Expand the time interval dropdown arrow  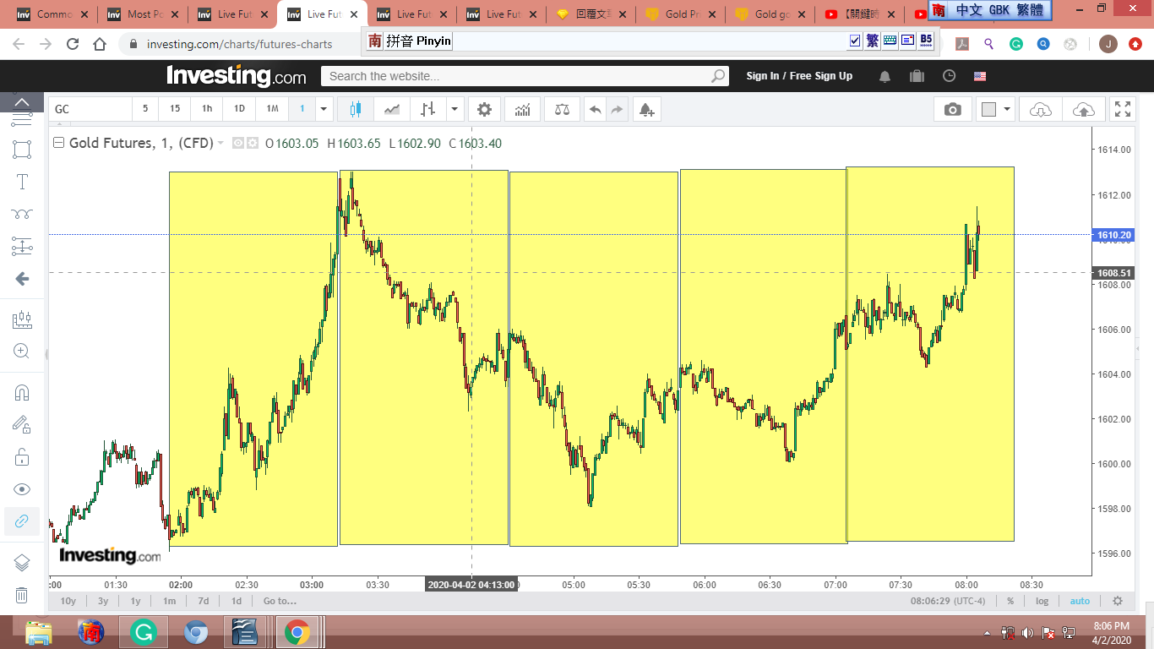click(324, 109)
